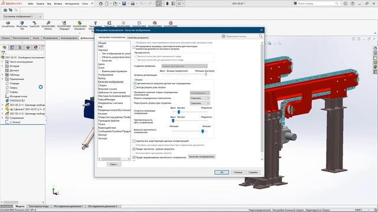Image resolution: width=378 pixels, height=212 pixels.
Task: Open the Инструменты menu
Action: coord(72,4)
